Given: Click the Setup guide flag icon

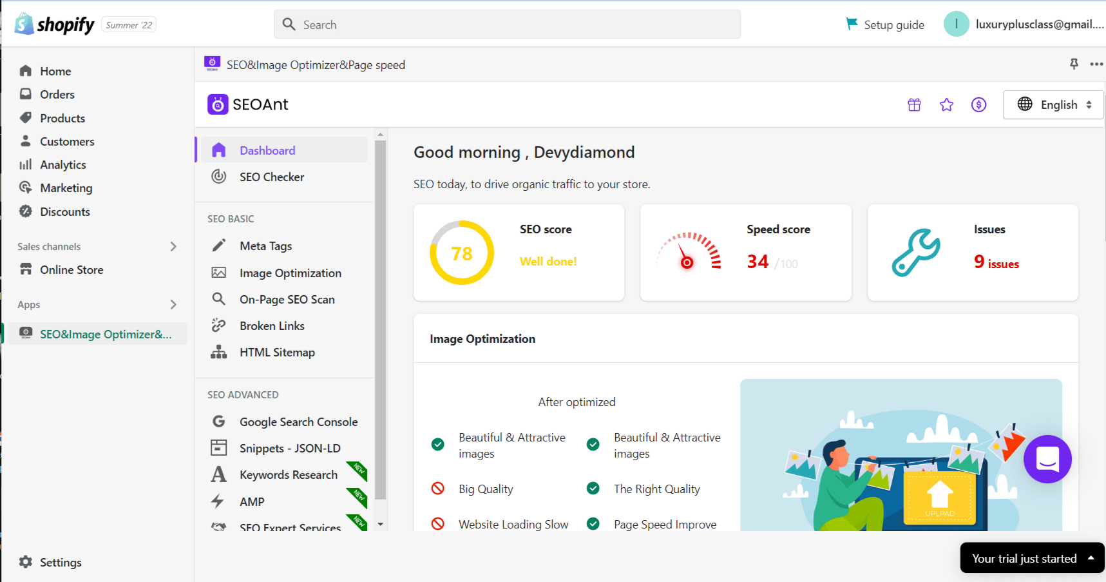Looking at the screenshot, I should [x=852, y=24].
